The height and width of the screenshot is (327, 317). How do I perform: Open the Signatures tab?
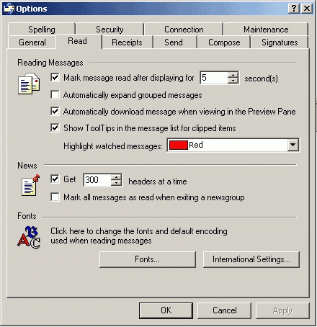pos(280,42)
